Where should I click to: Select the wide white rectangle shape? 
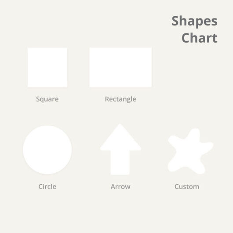120,67
